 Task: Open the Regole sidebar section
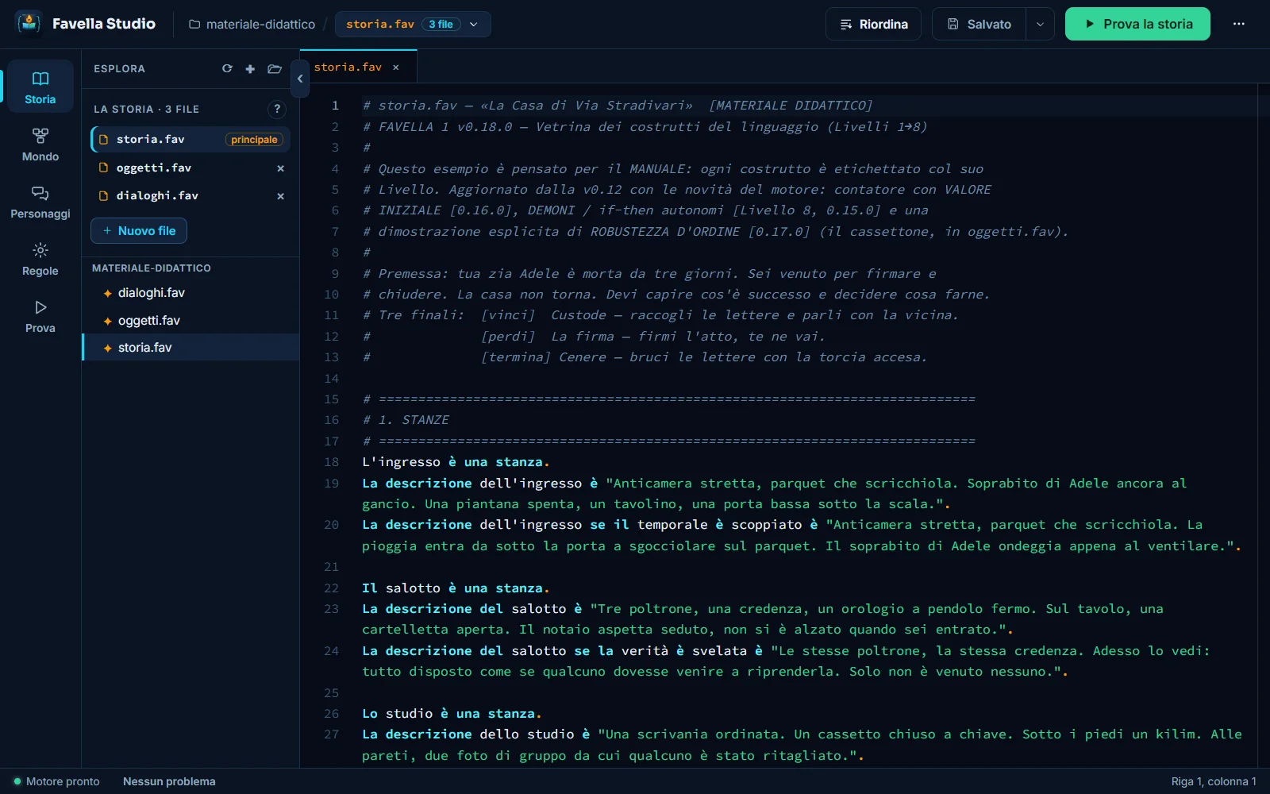(40, 258)
